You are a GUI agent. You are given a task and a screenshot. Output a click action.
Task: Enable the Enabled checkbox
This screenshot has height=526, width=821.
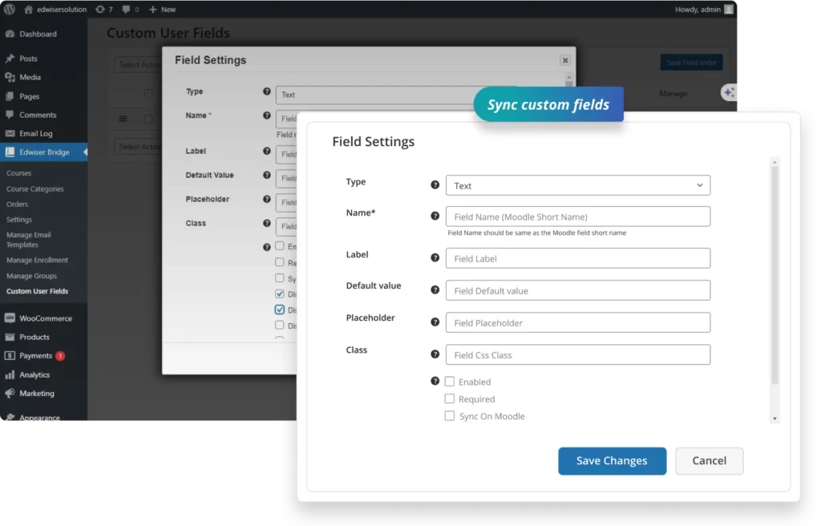[x=450, y=382]
